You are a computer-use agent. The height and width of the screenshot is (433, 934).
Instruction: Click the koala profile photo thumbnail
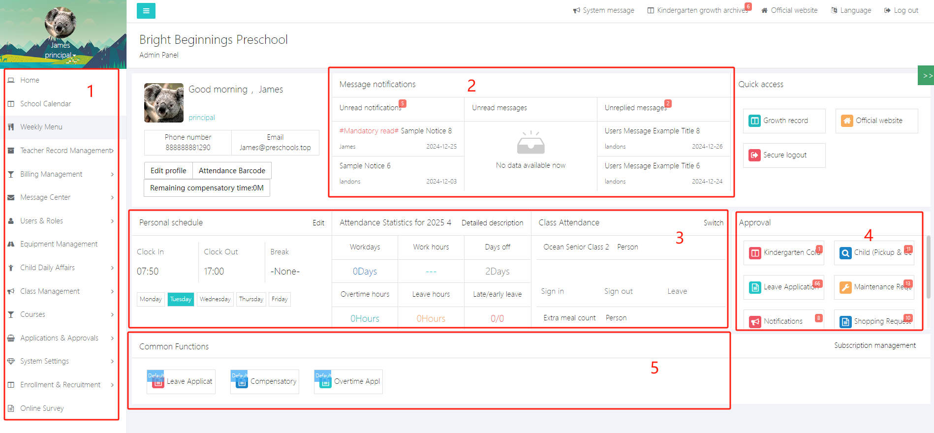click(x=164, y=102)
